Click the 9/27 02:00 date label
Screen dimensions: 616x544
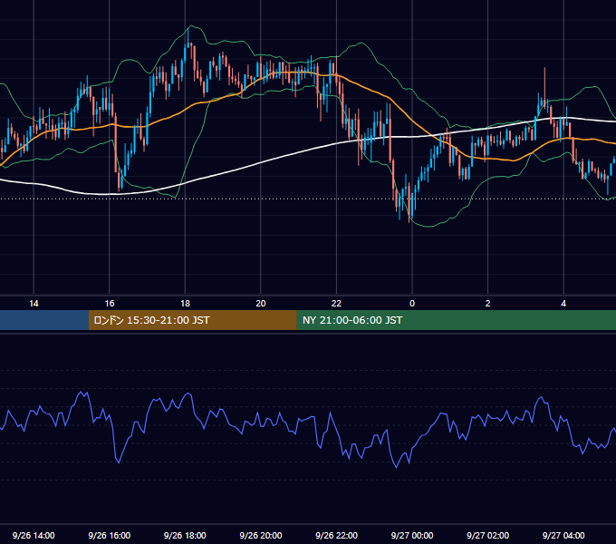pyautogui.click(x=487, y=535)
